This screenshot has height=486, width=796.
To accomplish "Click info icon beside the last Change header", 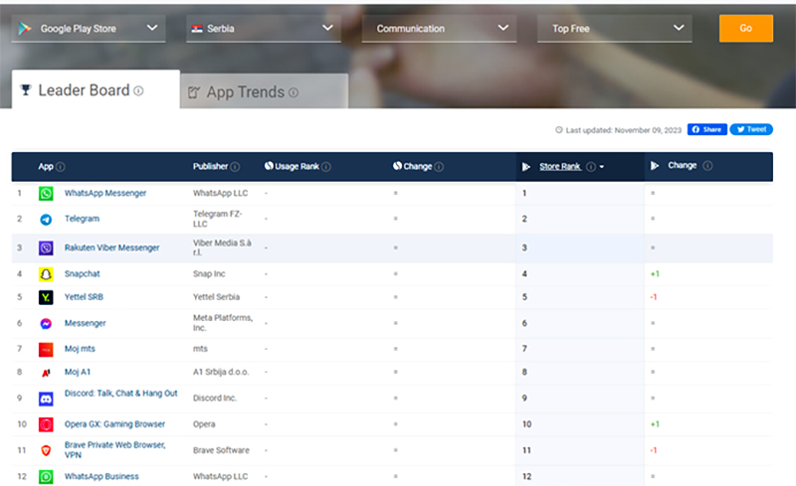I will click(x=707, y=166).
